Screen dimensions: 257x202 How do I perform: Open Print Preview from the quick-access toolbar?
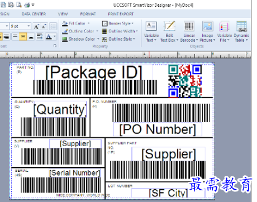click(19, 4)
